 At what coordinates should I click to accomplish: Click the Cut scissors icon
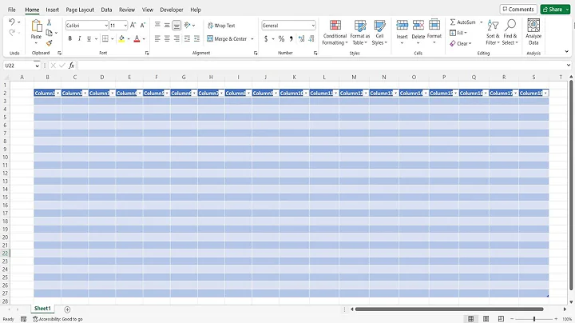(50, 22)
